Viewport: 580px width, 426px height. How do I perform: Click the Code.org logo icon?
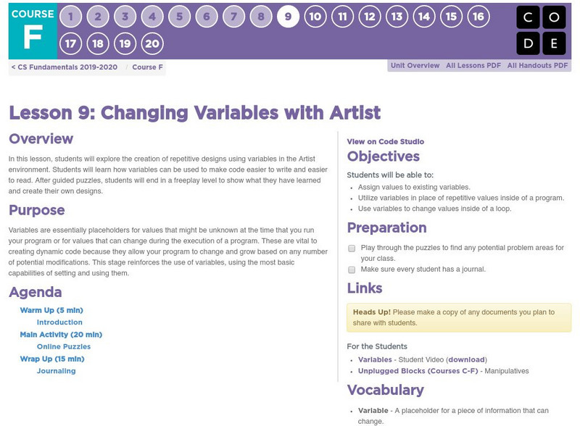click(x=541, y=31)
